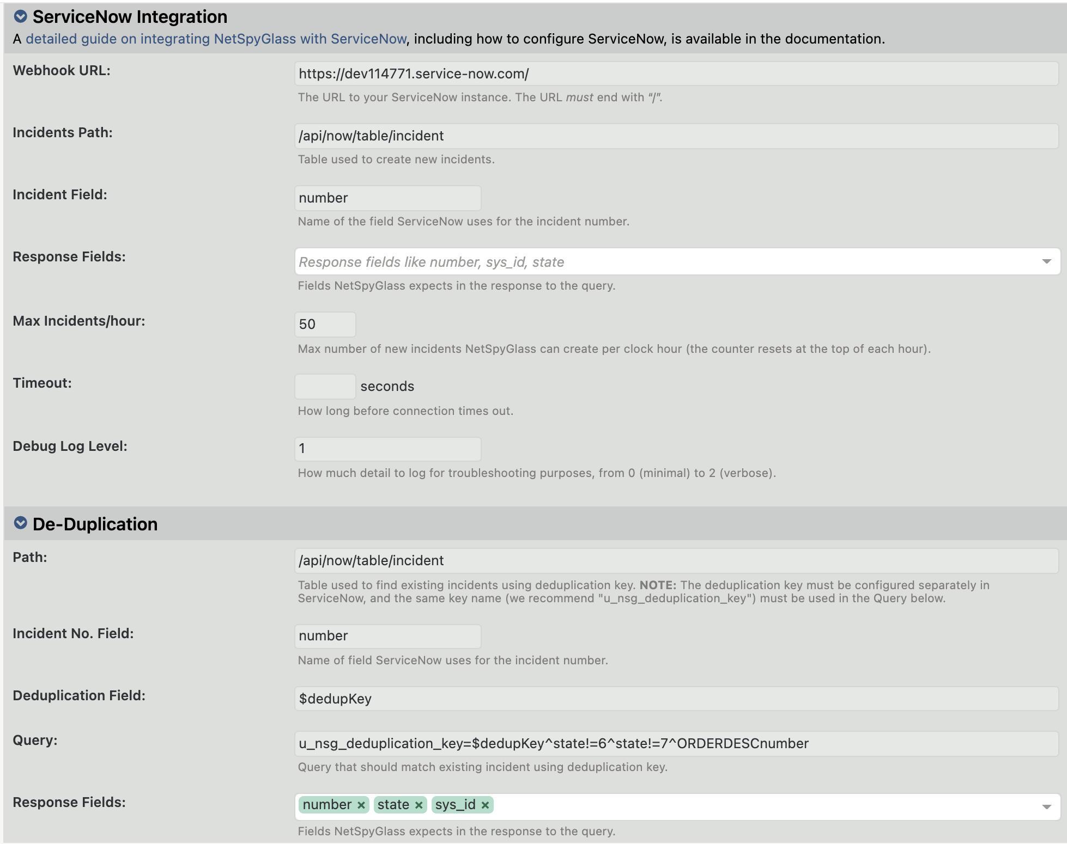The width and height of the screenshot is (1067, 844).
Task: Click the 'How long before connection times out' hint
Action: [x=405, y=411]
